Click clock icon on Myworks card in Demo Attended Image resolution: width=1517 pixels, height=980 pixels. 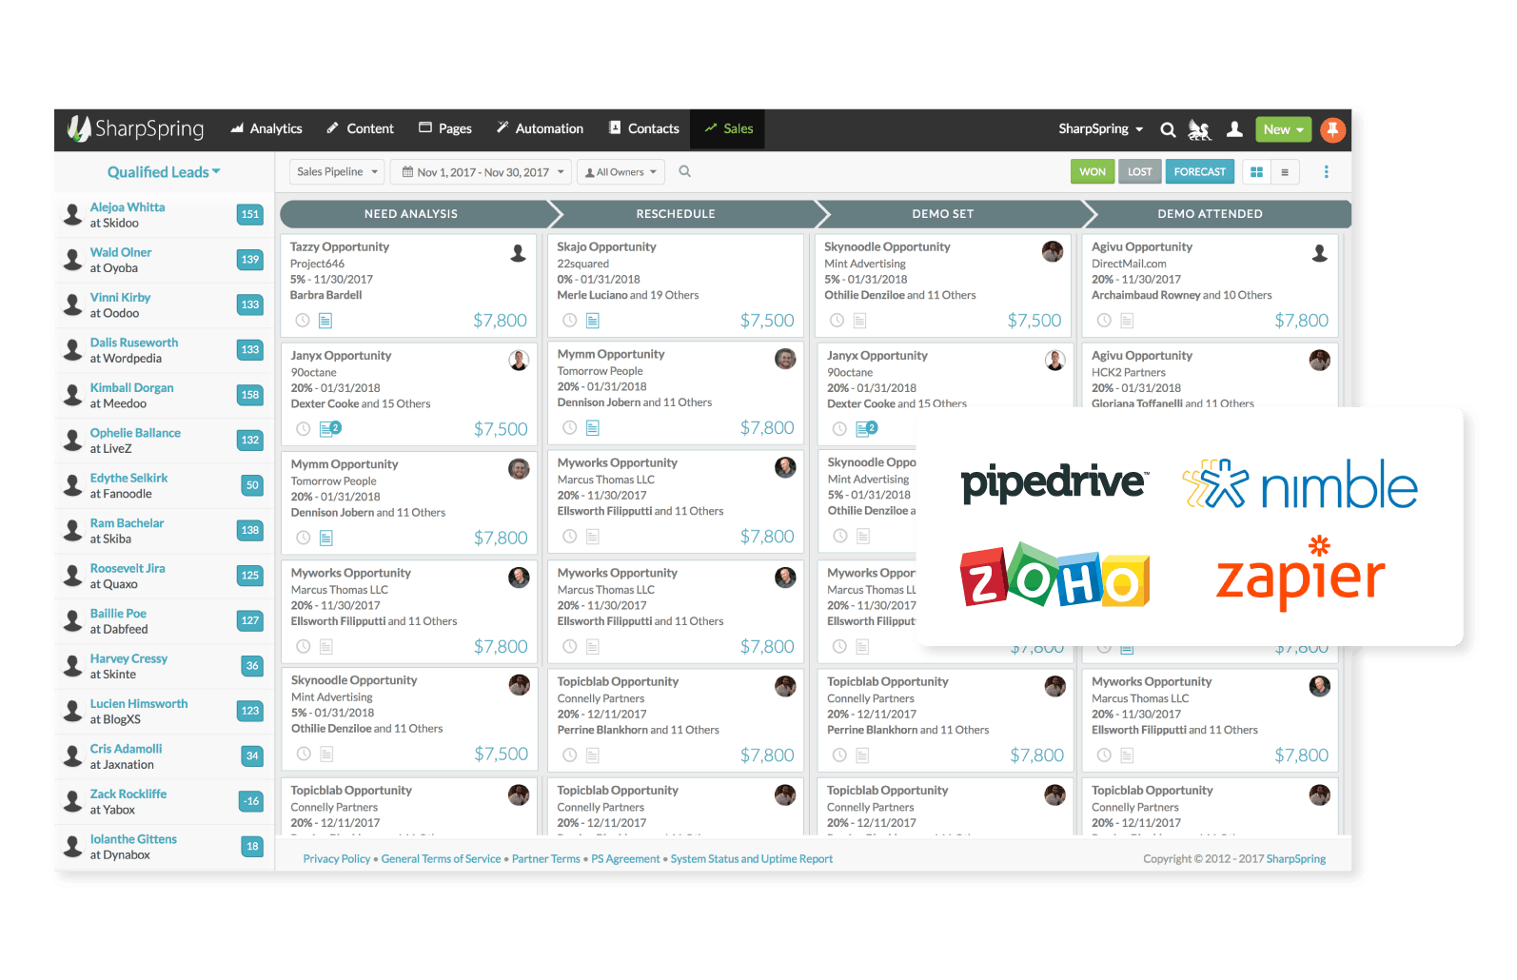pos(1104,755)
